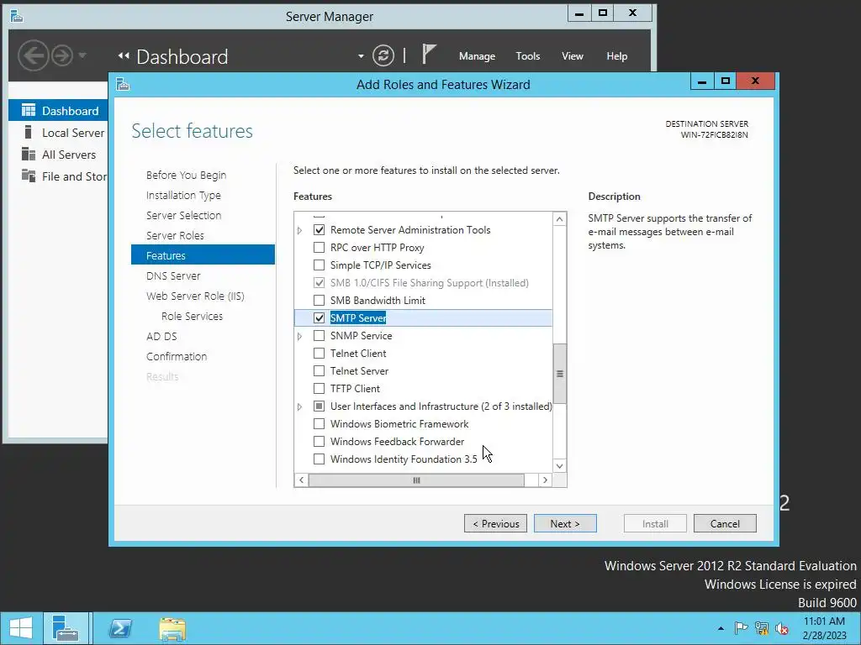The height and width of the screenshot is (645, 861).
Task: Open the View menu
Action: tap(572, 56)
